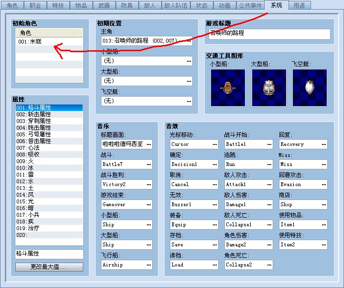Open the 敌人 tab

[150, 5]
